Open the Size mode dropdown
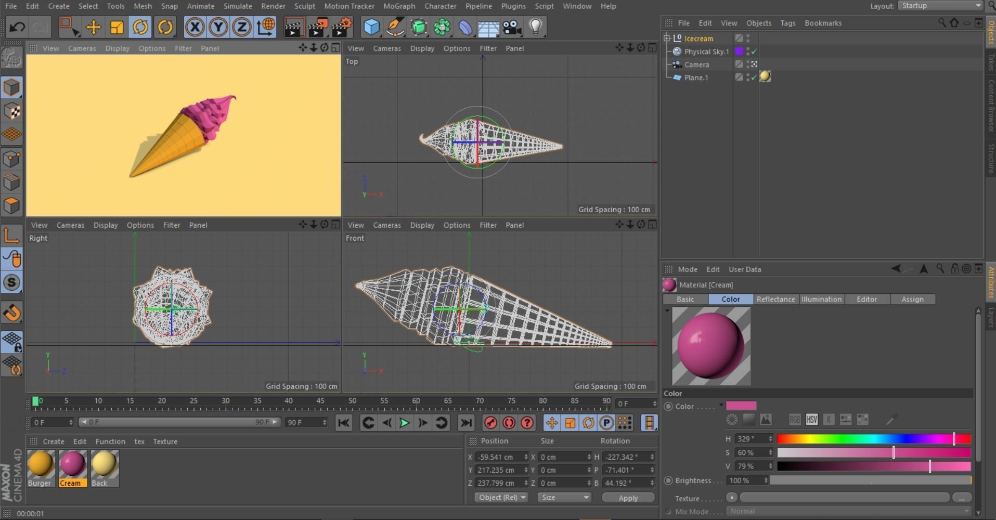This screenshot has height=520, width=996. 564,498
